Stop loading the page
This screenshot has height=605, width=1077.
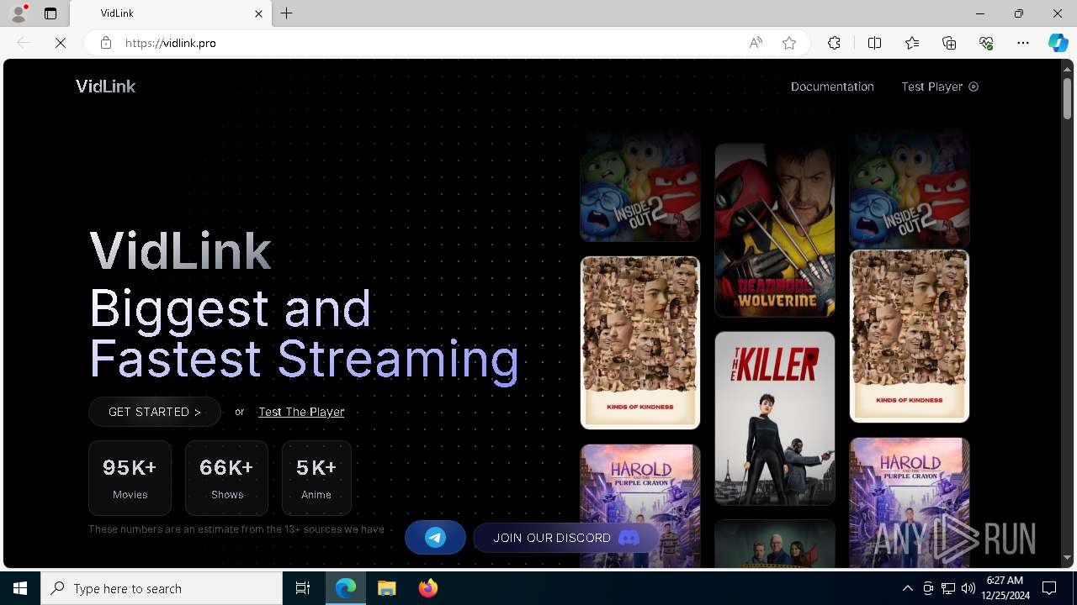[x=61, y=43]
